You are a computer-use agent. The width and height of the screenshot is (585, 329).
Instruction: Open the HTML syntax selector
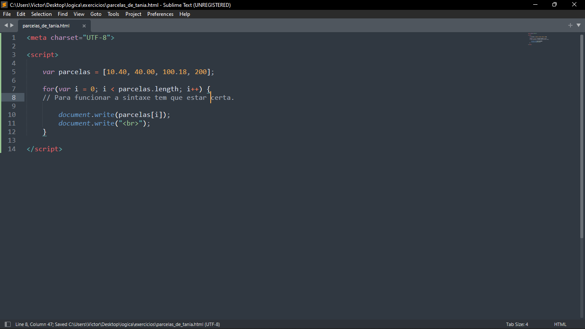(560, 324)
